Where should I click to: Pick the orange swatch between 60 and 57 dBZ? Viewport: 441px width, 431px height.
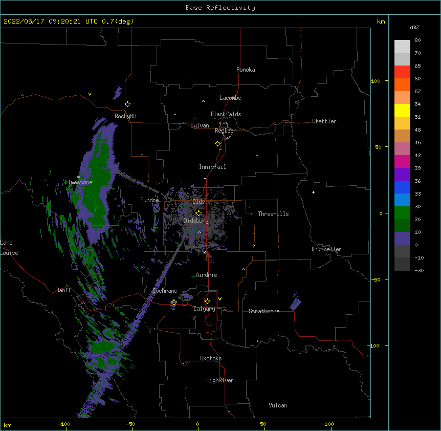click(402, 84)
